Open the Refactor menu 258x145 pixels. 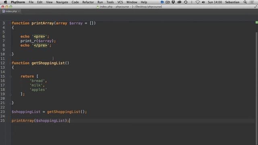[x=88, y=2]
